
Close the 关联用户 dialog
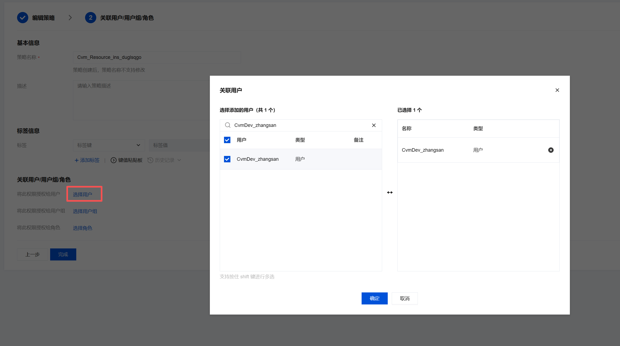[x=557, y=90]
